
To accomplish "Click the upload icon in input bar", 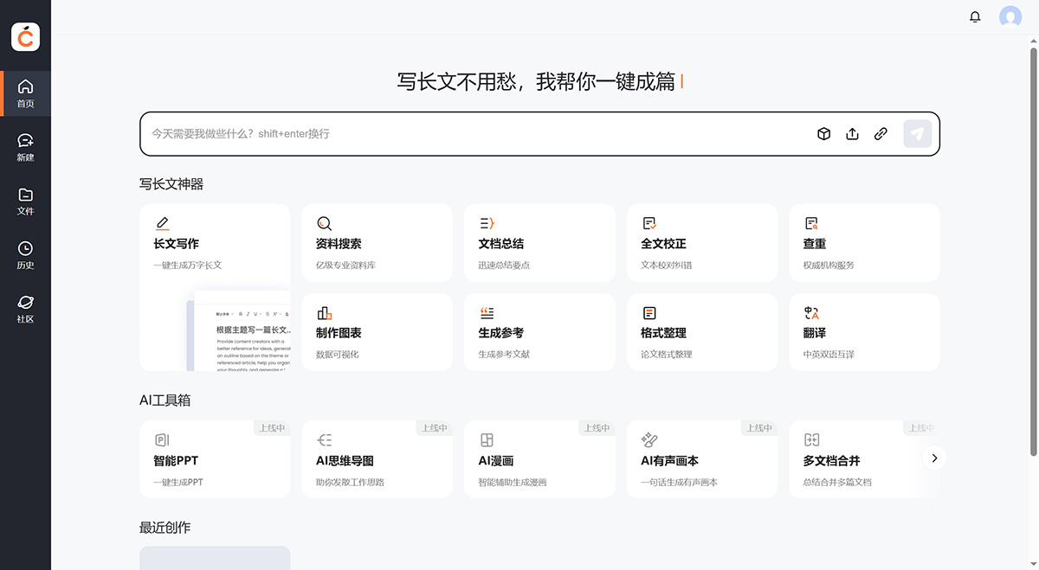I will point(852,134).
